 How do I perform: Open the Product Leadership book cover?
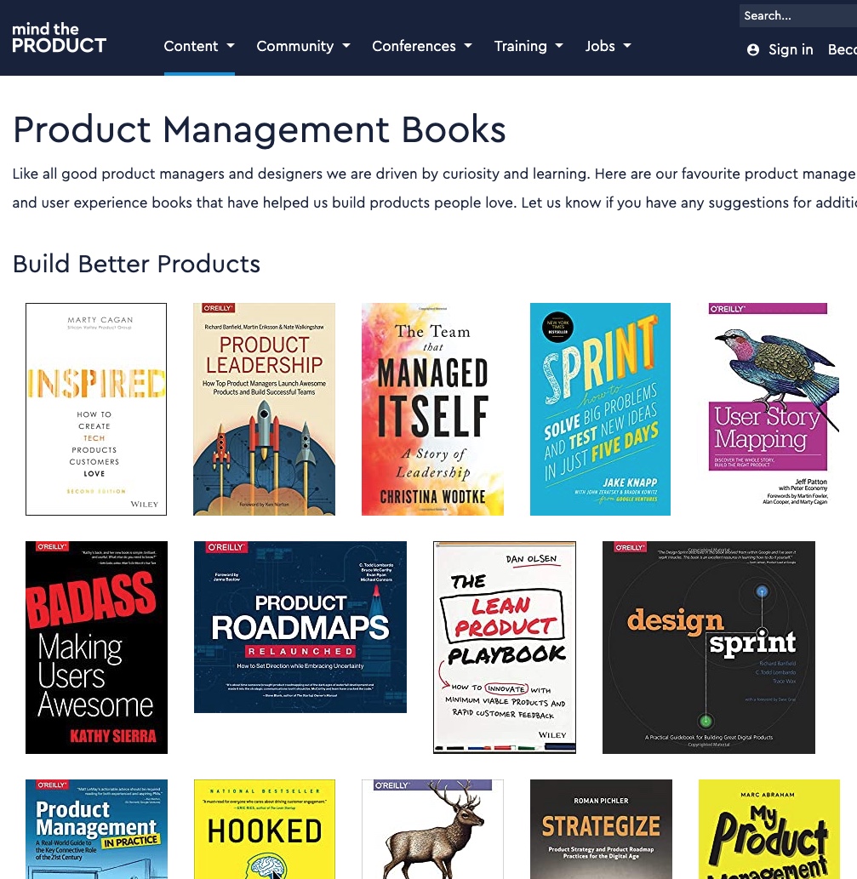(x=264, y=409)
